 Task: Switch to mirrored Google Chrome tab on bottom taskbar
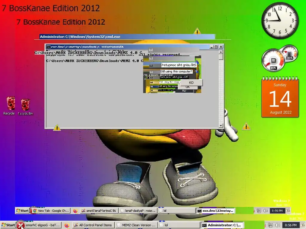tap(43, 225)
